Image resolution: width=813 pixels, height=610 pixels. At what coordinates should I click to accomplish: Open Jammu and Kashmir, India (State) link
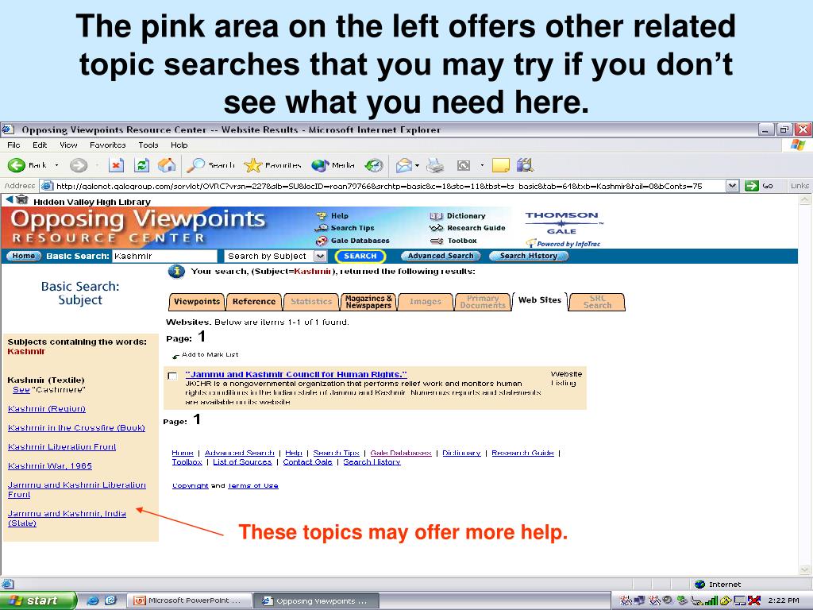pos(67,518)
